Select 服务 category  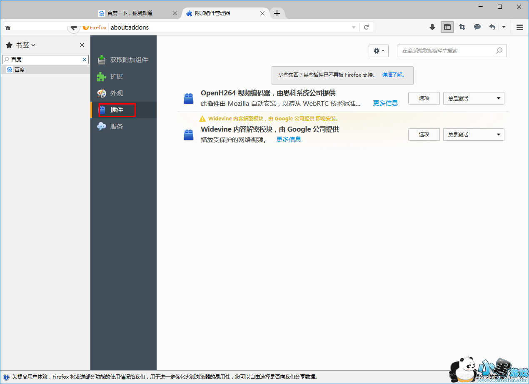point(123,126)
